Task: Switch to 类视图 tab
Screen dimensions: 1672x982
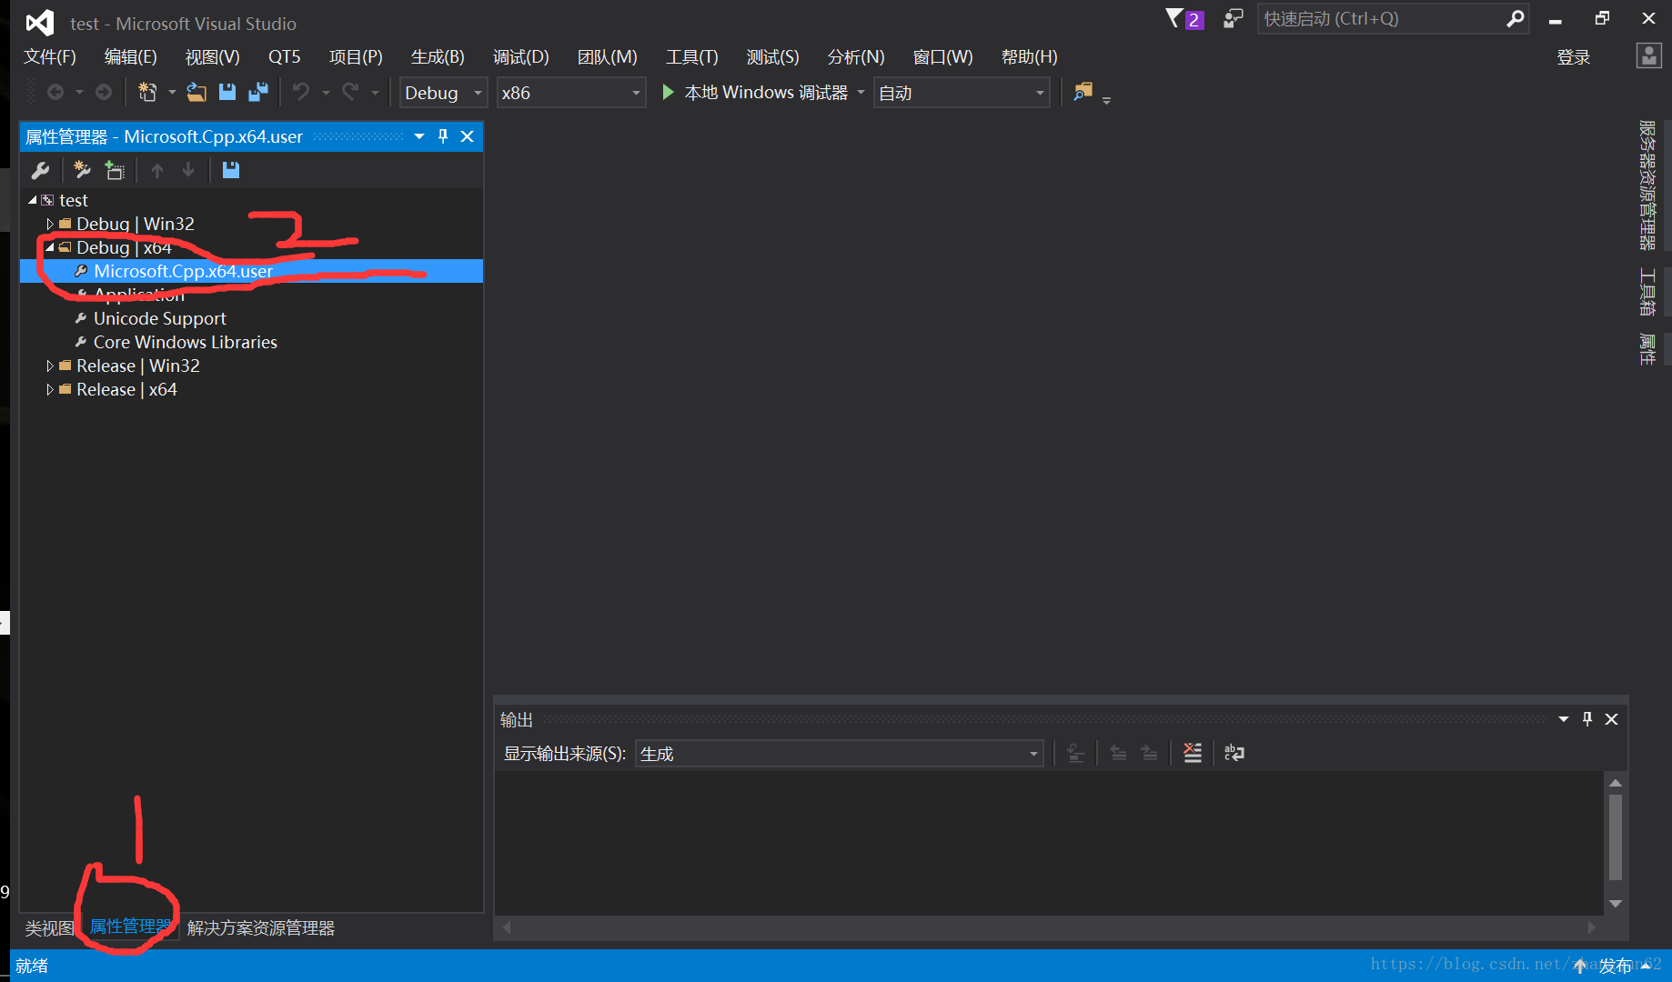Action: click(49, 927)
